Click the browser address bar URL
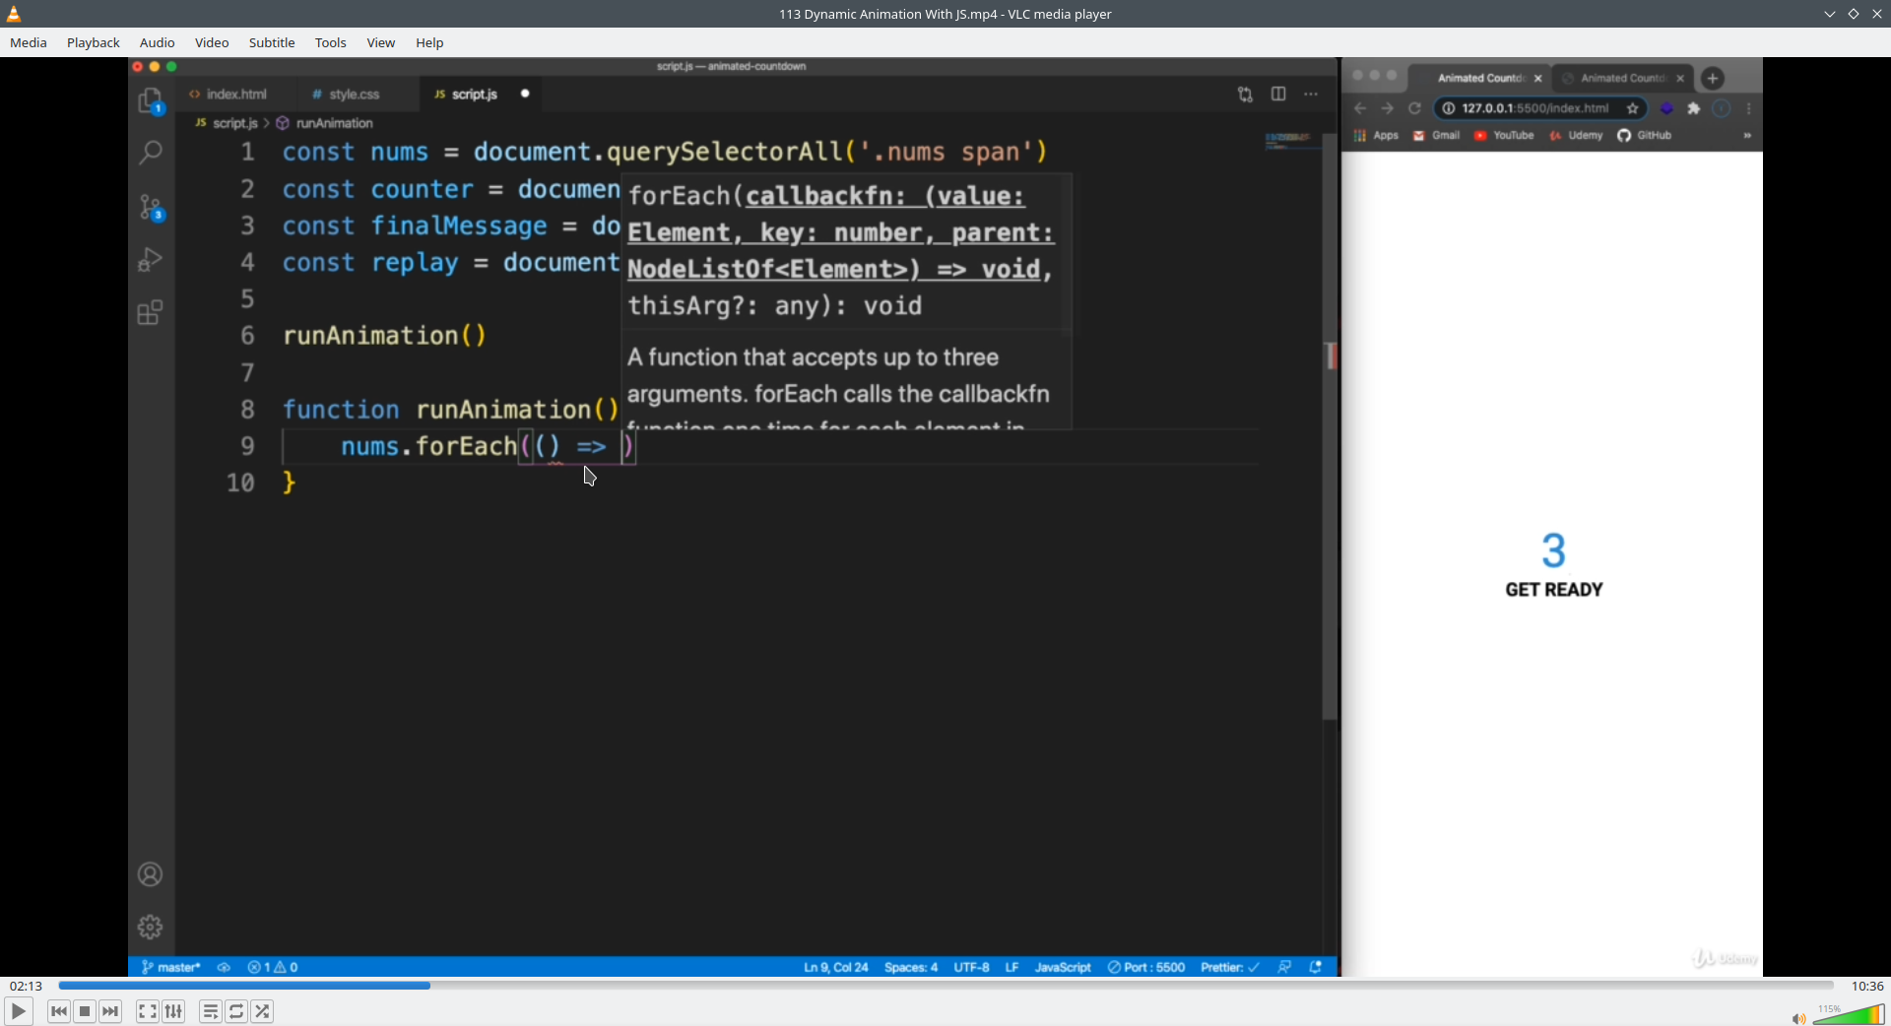This screenshot has width=1891, height=1026. click(x=1534, y=108)
